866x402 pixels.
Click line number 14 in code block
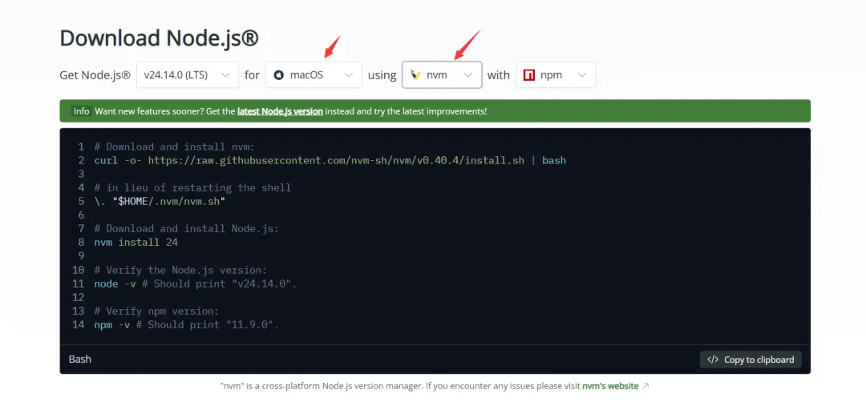tap(78, 324)
